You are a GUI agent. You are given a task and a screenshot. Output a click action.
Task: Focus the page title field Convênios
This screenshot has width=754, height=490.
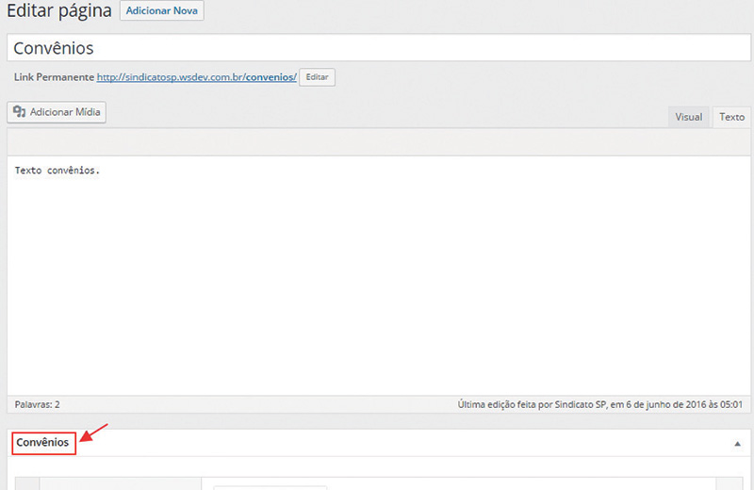coord(377,48)
